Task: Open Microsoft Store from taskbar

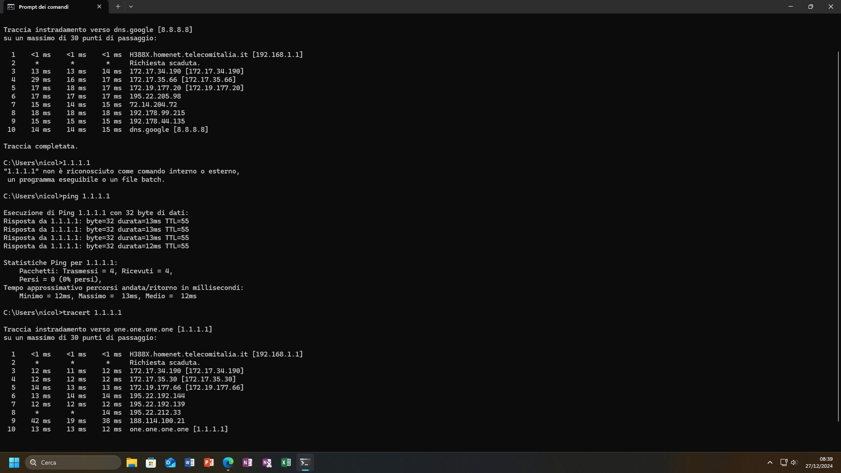Action: click(x=151, y=462)
